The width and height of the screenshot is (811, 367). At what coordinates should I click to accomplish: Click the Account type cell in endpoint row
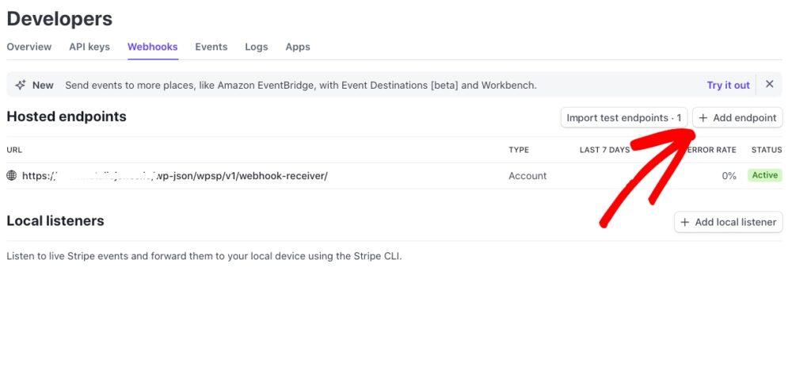527,176
